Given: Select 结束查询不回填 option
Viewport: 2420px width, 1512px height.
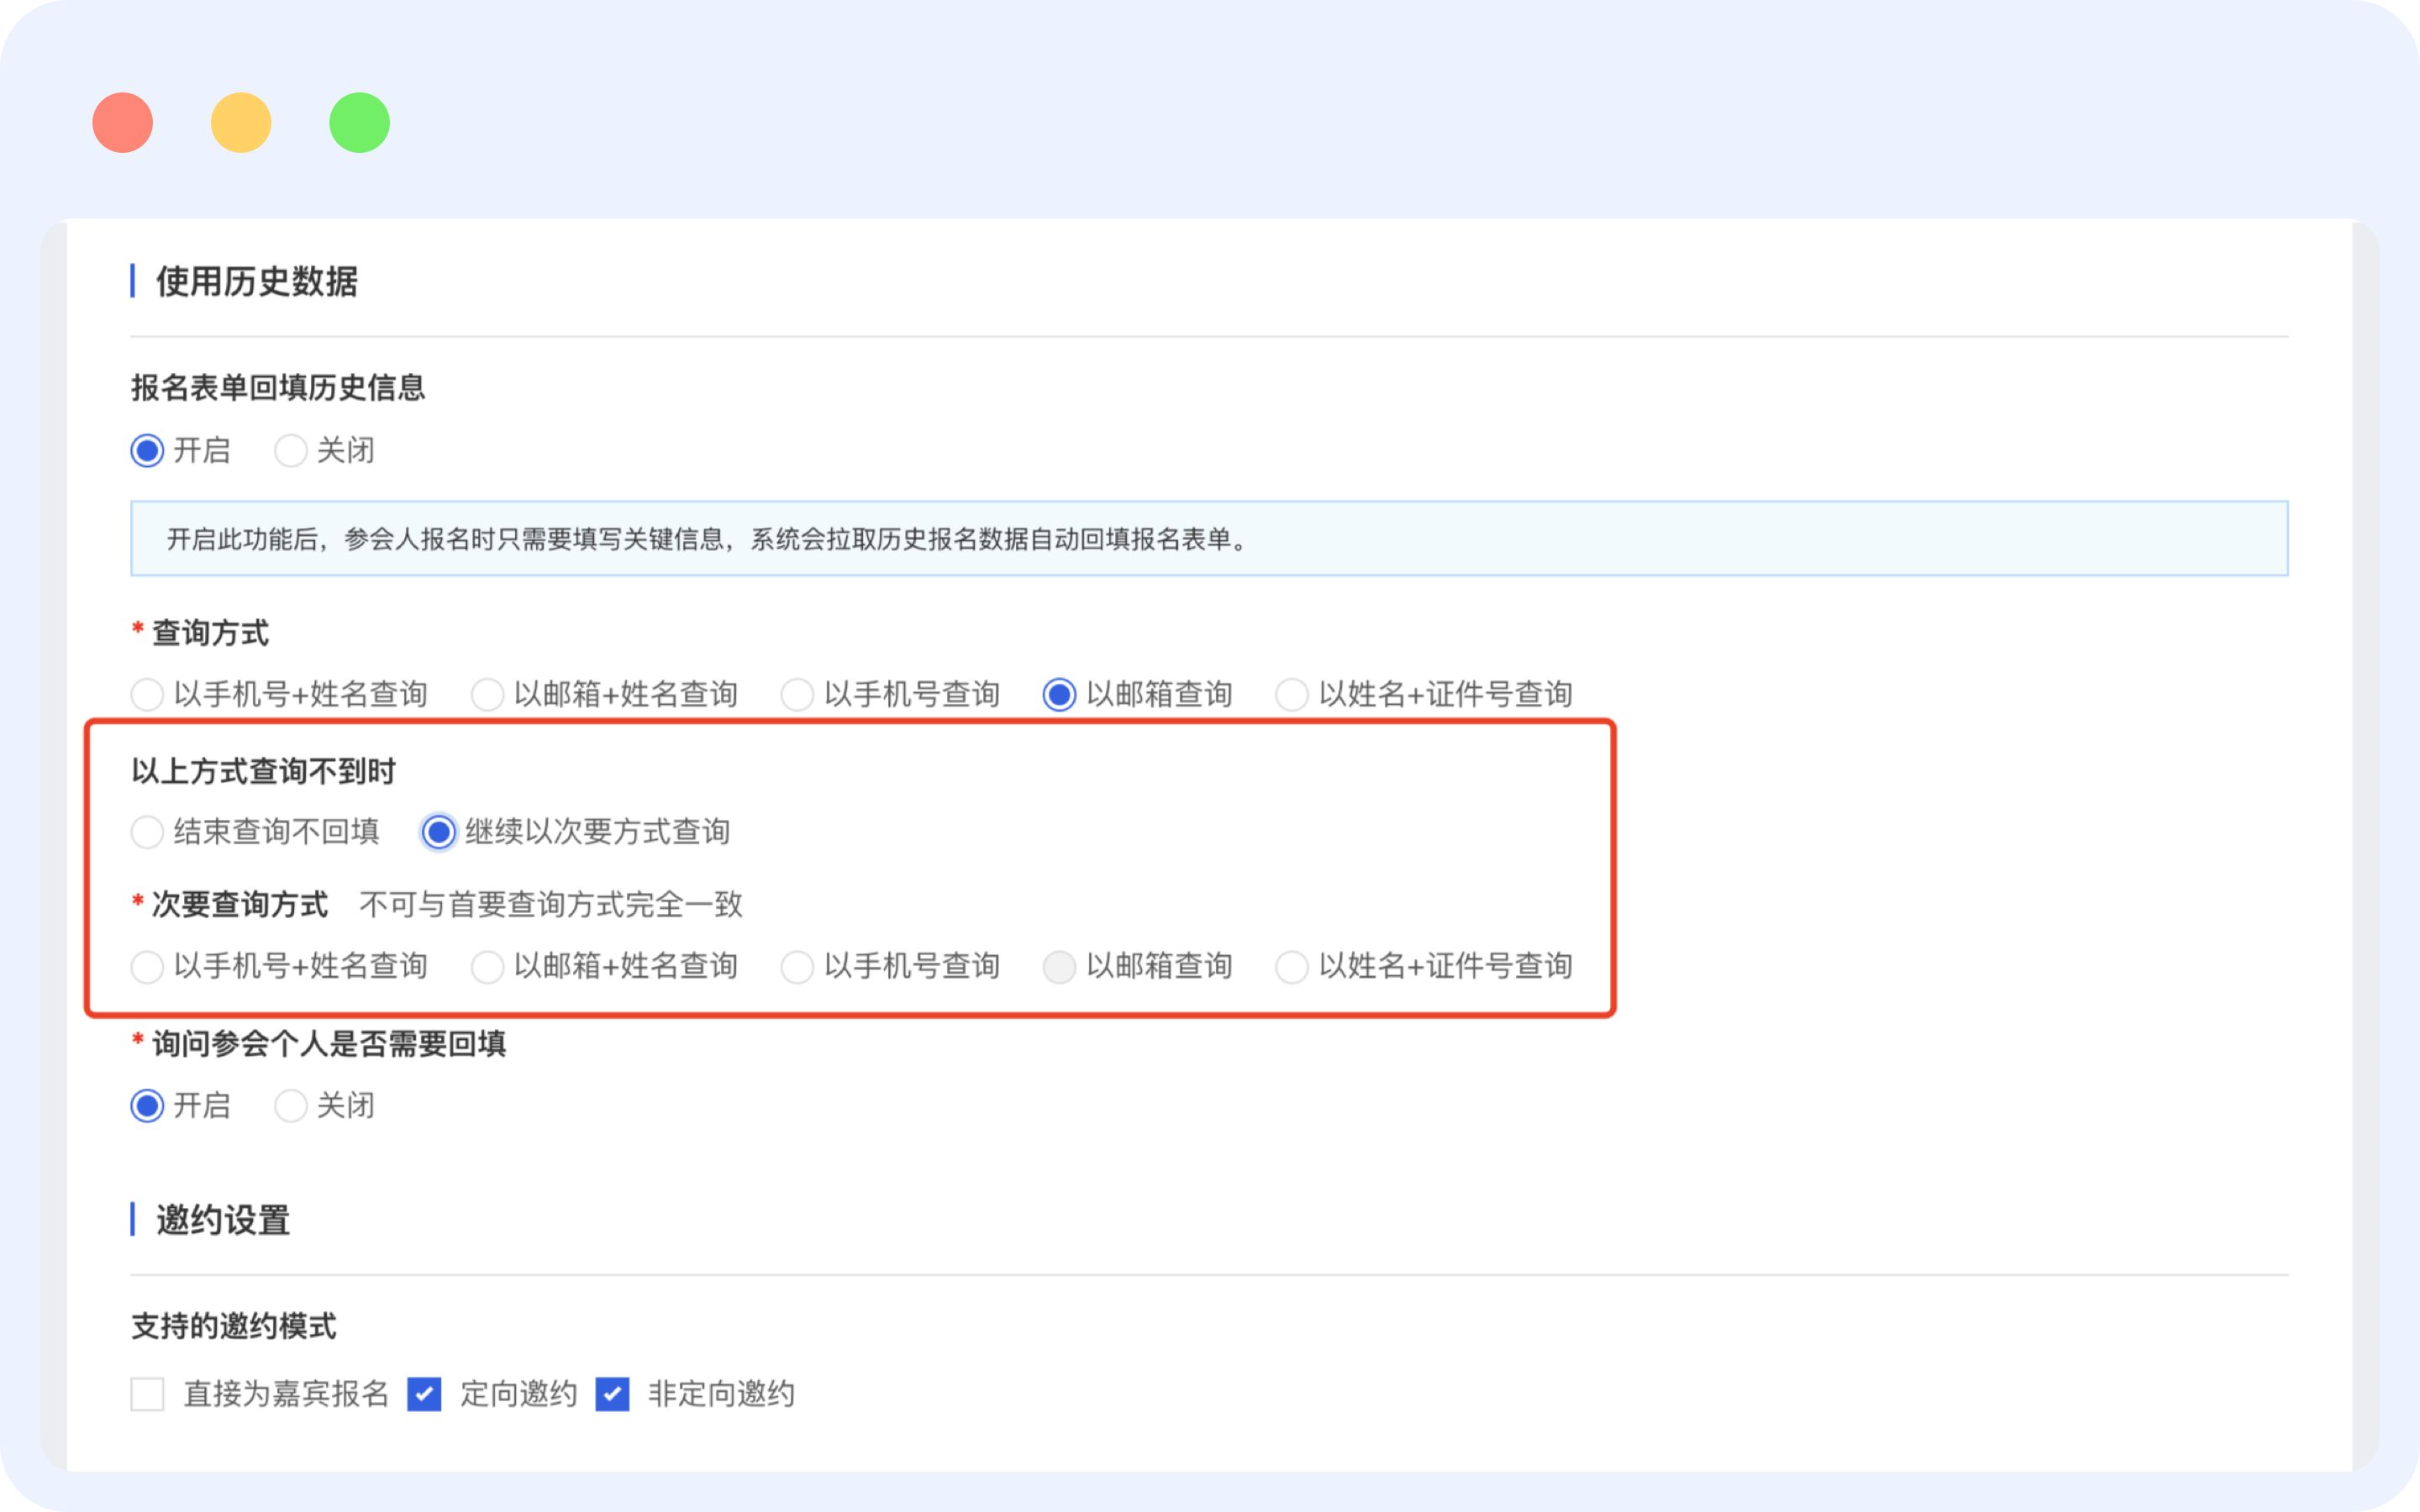Looking at the screenshot, I should [x=147, y=832].
